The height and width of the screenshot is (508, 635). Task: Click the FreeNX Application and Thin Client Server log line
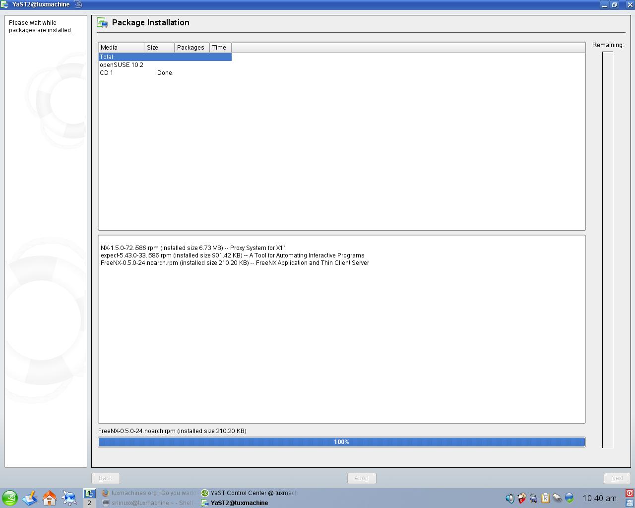235,263
